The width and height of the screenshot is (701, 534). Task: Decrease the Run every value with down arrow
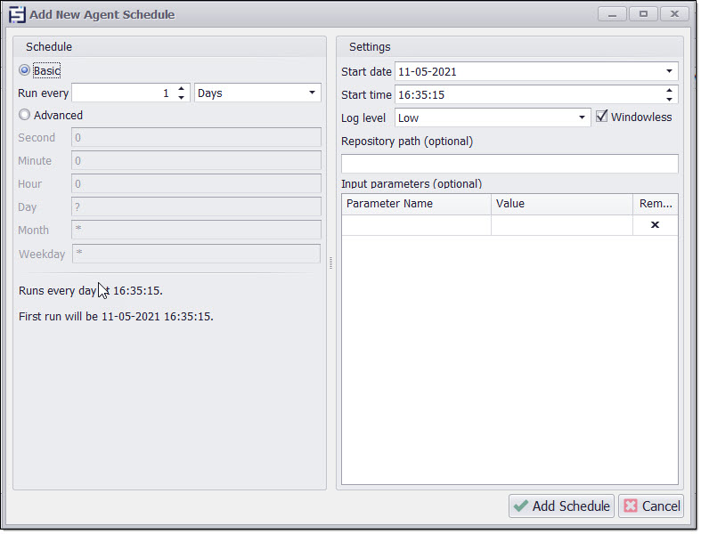[182, 97]
